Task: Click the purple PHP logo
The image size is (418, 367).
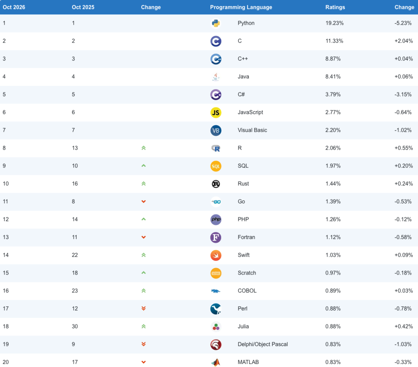Action: [x=216, y=219]
